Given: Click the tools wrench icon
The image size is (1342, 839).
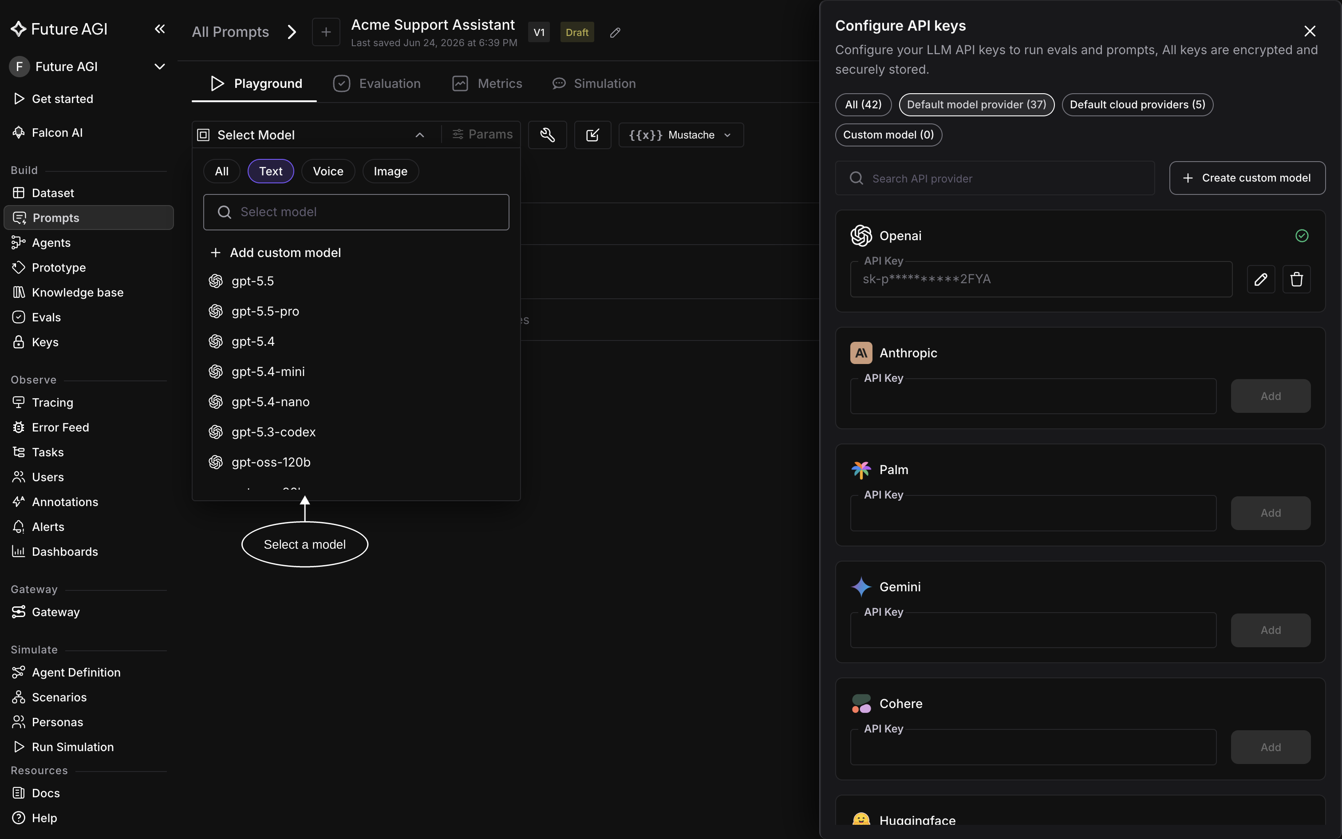Looking at the screenshot, I should coord(547,135).
